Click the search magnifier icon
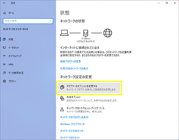179x140 pixels. point(50,21)
